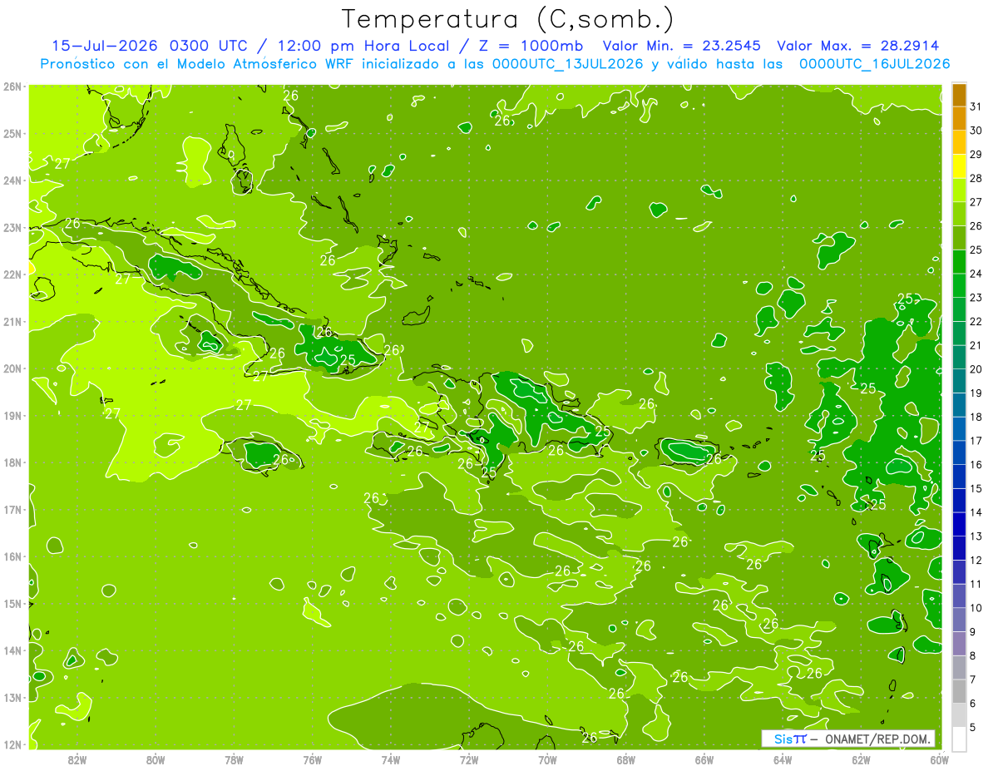Click the "23N" latitude axis label

pos(12,228)
